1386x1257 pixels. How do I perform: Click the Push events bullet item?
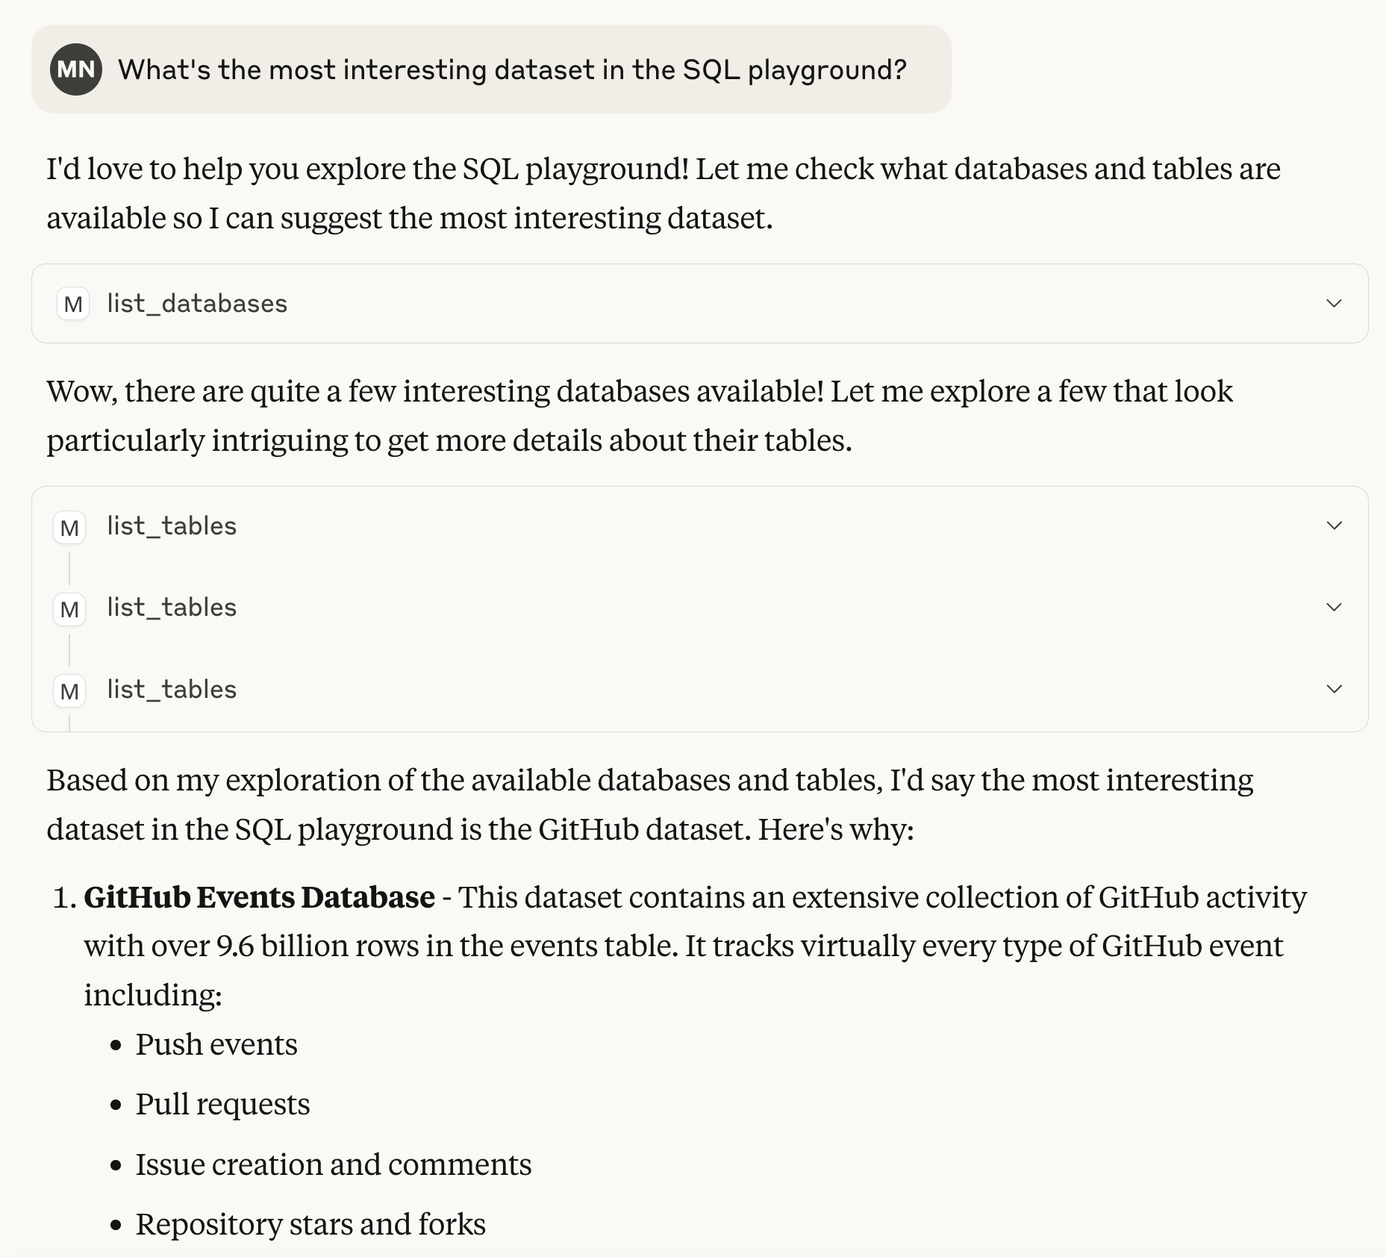pos(216,1044)
